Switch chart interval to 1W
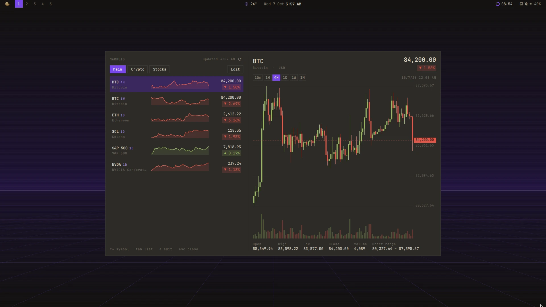Viewport: 546px width, 307px height. click(294, 78)
